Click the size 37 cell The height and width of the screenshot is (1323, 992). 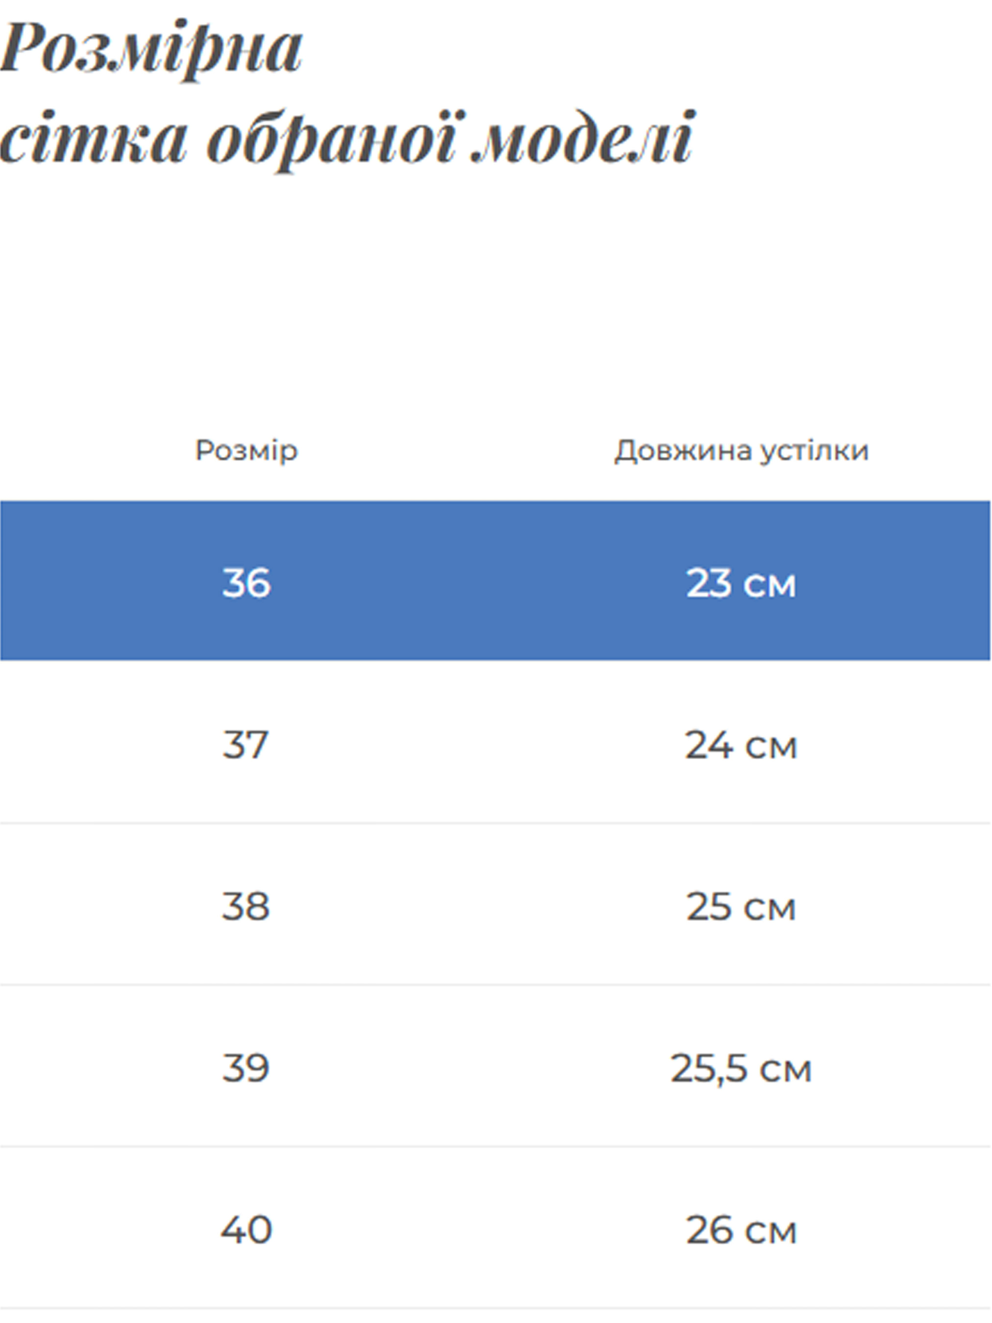coord(245,745)
